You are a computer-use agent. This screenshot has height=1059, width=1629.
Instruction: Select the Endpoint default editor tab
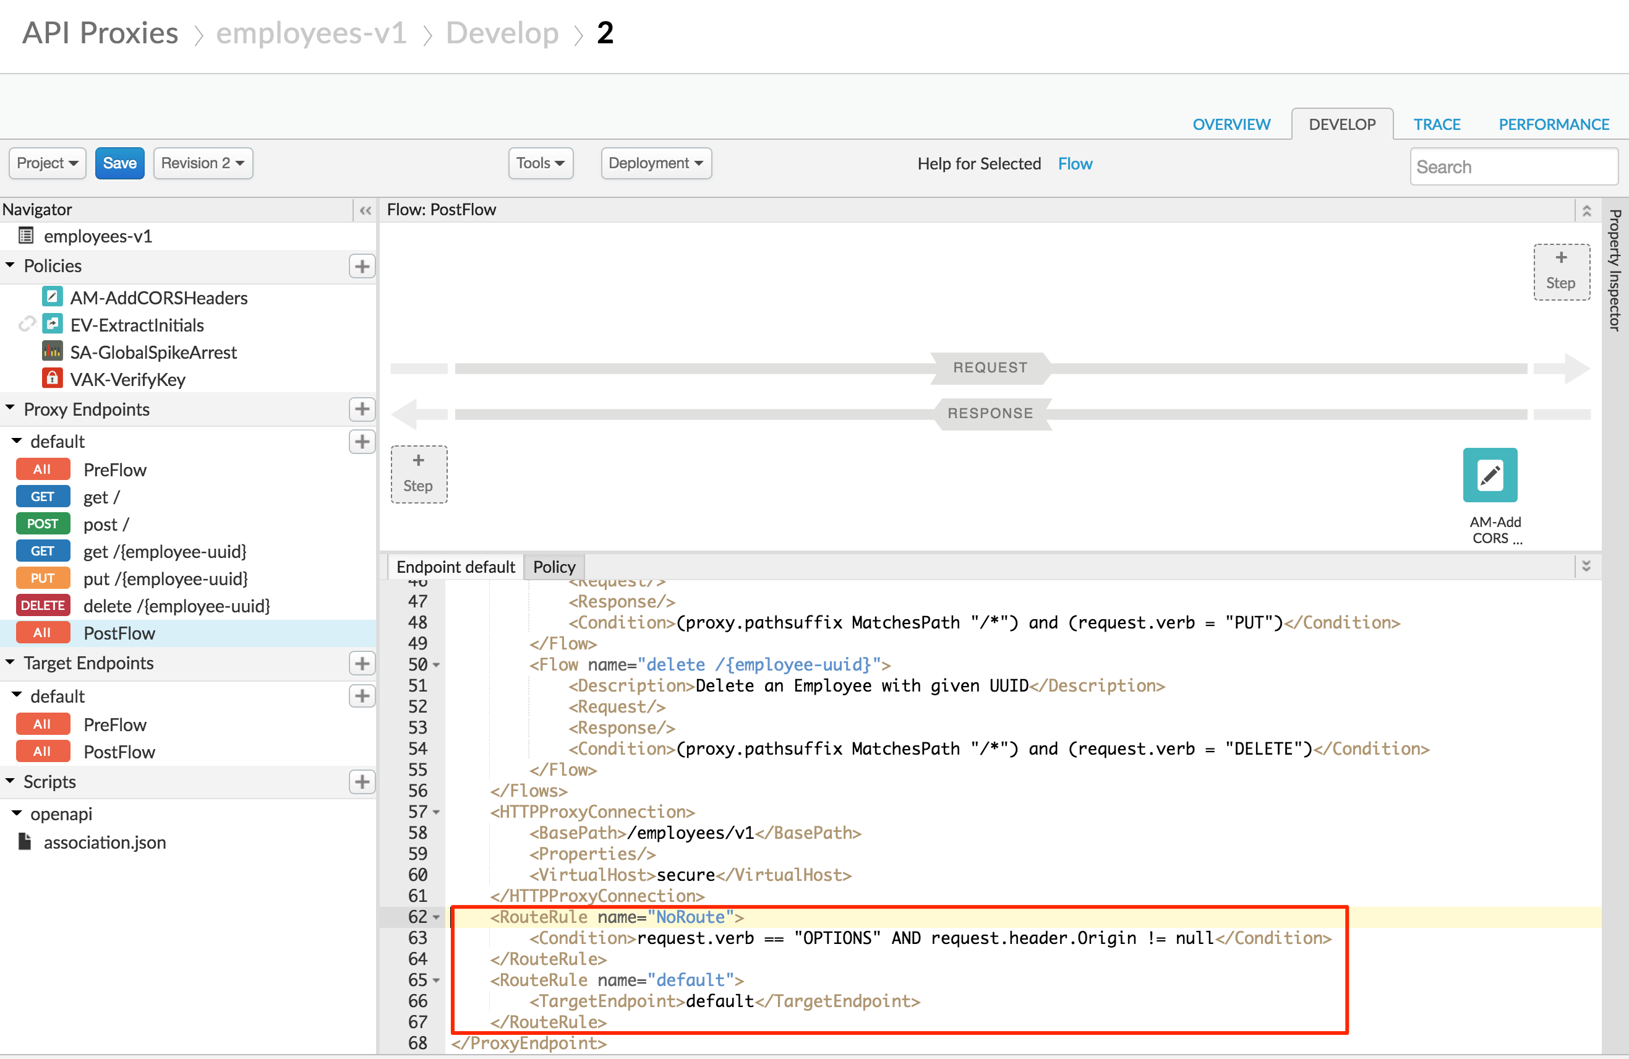coord(456,567)
